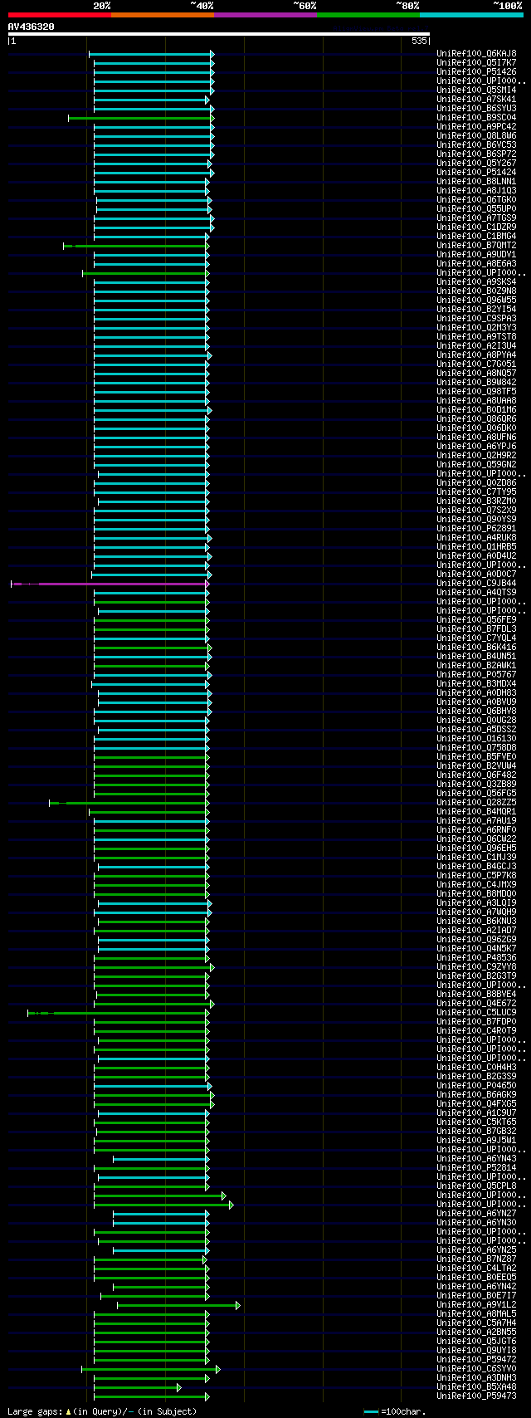Select the UniRef100_Q6TGK0 label

tap(476, 200)
